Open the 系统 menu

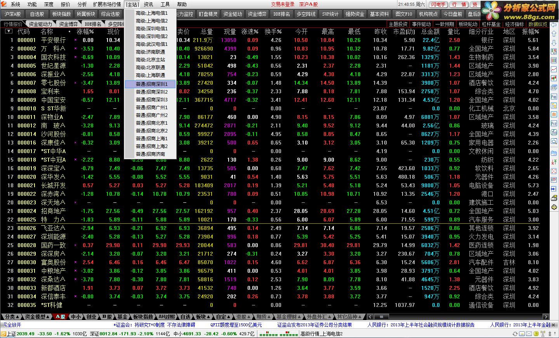[x=16, y=4]
